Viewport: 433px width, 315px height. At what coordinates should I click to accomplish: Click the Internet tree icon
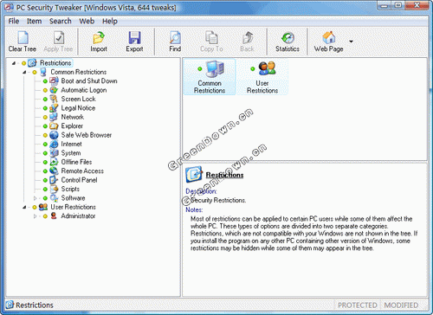[x=54, y=144]
